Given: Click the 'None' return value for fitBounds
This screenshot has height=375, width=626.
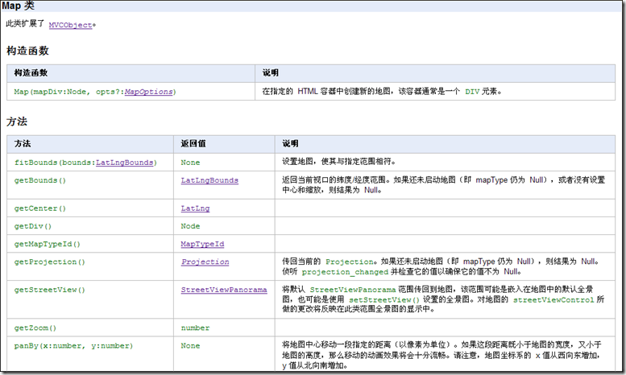Looking at the screenshot, I should pos(190,163).
